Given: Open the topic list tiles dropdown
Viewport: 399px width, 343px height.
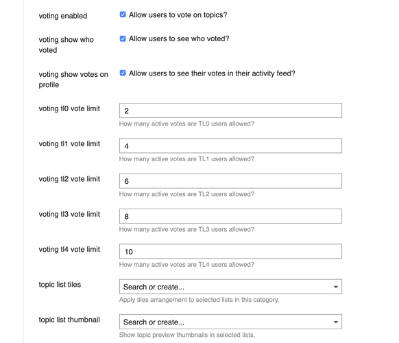Looking at the screenshot, I should click(230, 287).
